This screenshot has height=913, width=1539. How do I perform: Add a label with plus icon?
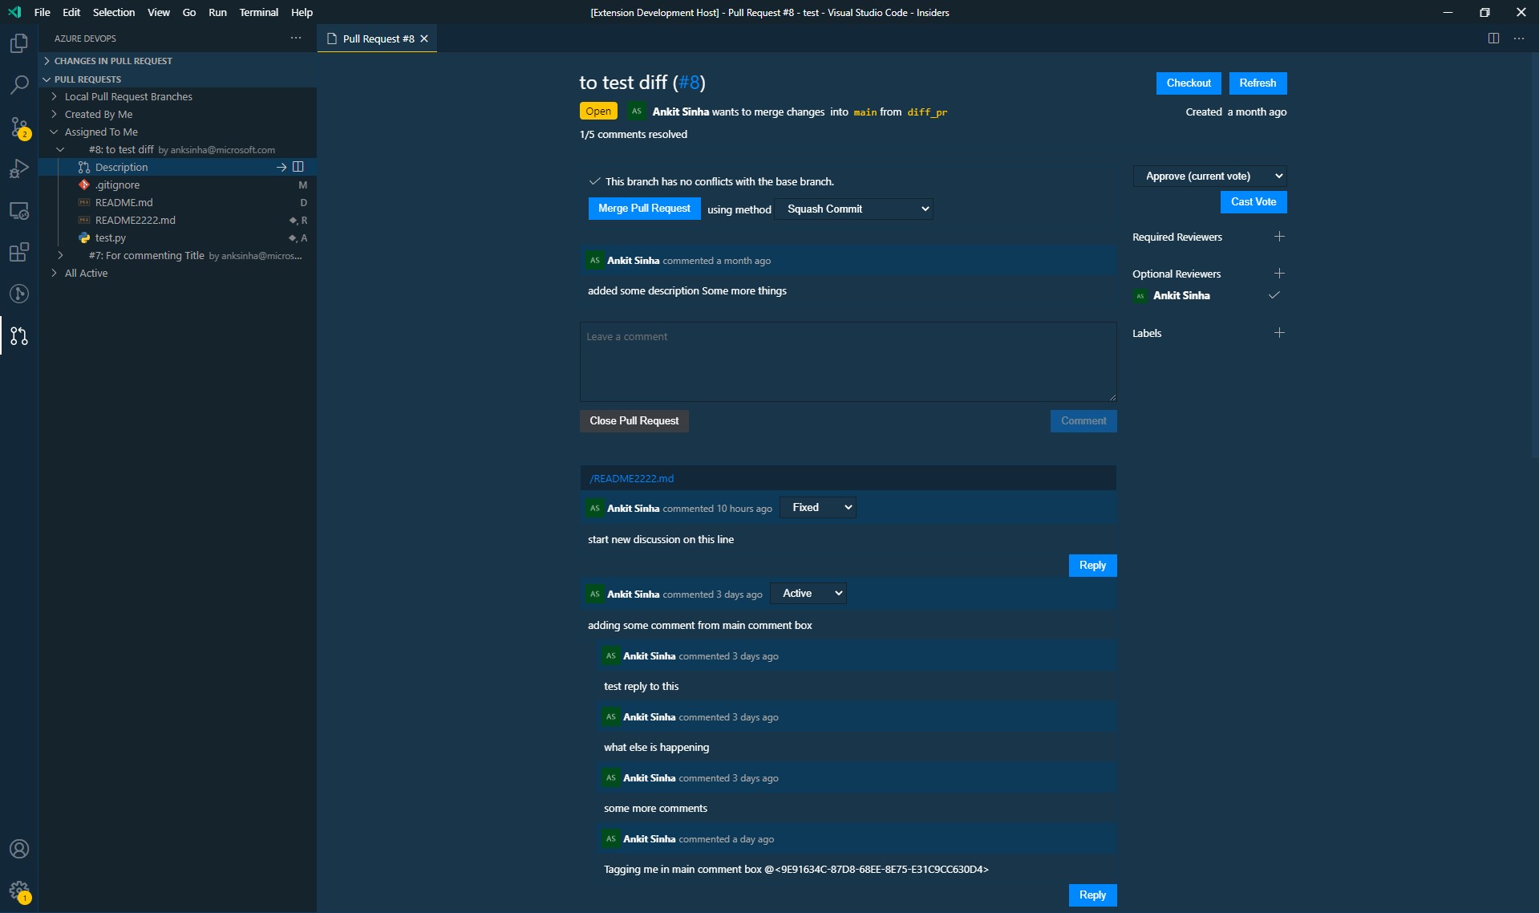tap(1279, 333)
